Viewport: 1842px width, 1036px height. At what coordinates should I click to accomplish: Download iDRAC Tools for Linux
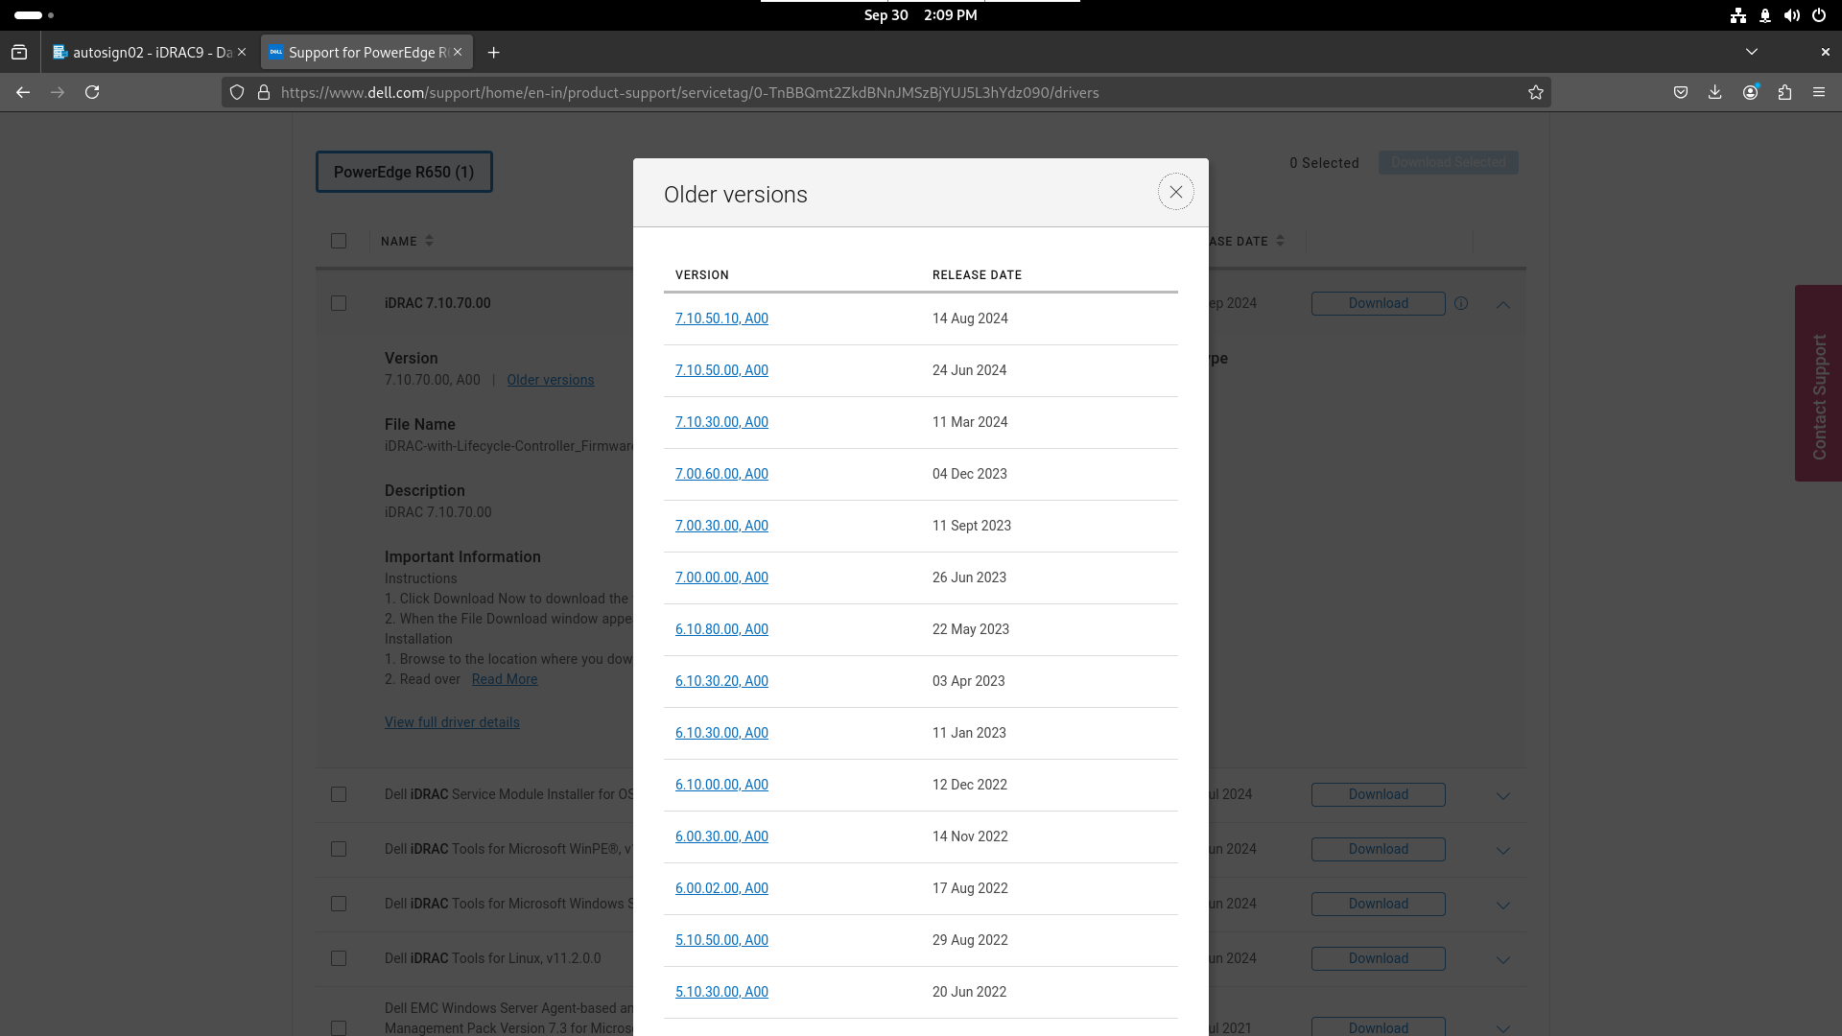coord(1378,958)
